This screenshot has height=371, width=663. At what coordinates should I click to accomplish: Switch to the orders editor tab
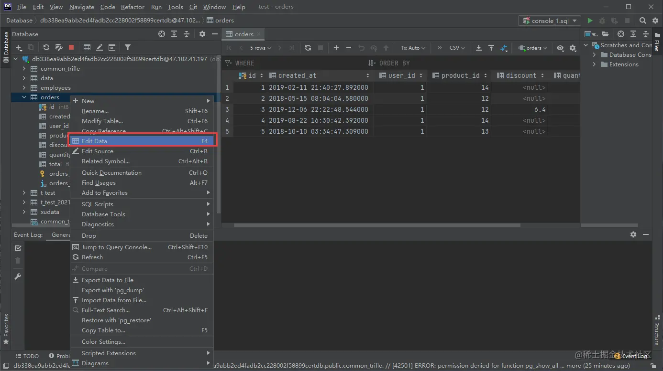(244, 34)
